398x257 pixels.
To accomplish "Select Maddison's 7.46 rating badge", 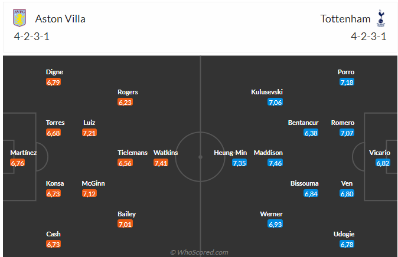I will tap(275, 163).
